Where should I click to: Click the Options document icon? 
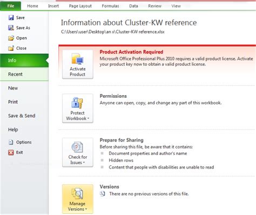pyautogui.click(x=11, y=142)
